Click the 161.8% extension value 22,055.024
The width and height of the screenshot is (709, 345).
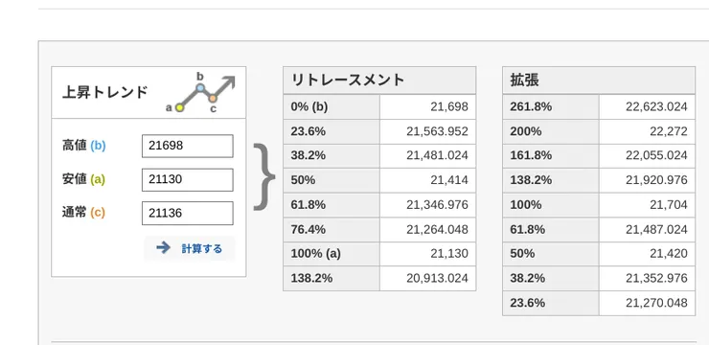pyautogui.click(x=656, y=155)
